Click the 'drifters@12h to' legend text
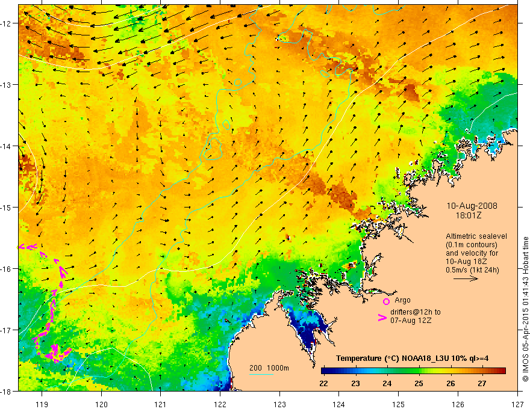This screenshot has width=530, height=409. (x=416, y=312)
